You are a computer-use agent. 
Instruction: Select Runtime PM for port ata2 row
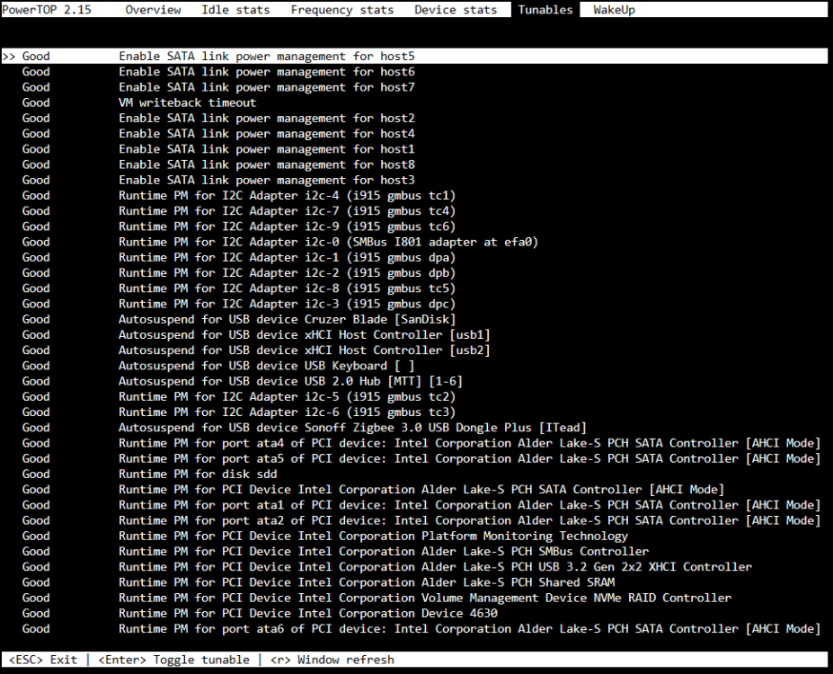(414, 520)
